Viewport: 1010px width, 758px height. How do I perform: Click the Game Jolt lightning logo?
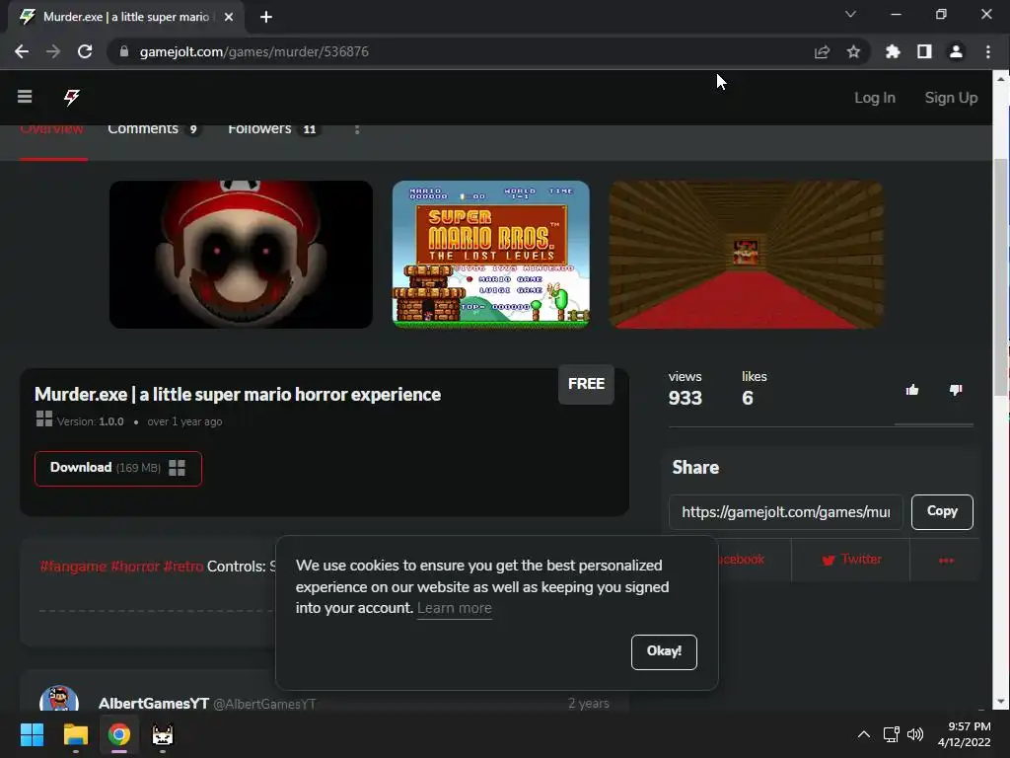71,98
